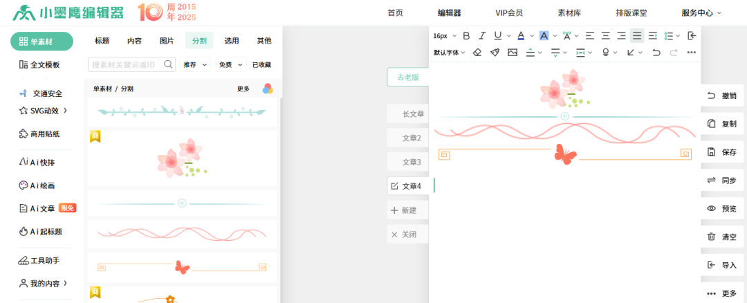Click the paragraph spacing before icon

(x=531, y=53)
